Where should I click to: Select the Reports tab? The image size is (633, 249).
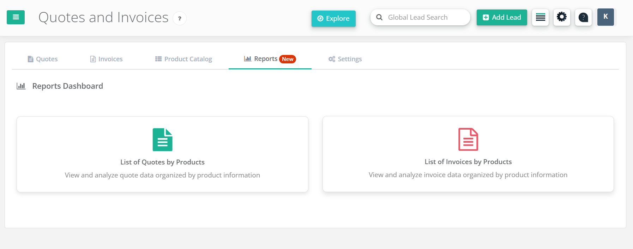point(270,59)
